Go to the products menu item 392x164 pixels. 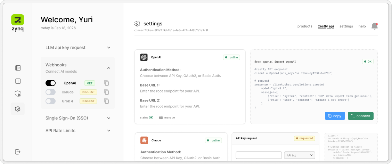[x=305, y=26]
